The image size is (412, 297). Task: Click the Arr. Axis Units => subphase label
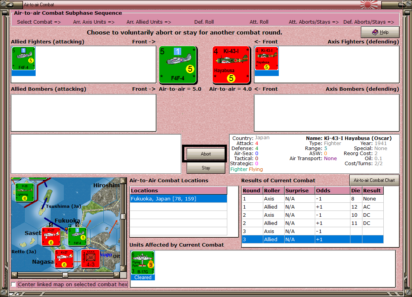[x=94, y=22]
